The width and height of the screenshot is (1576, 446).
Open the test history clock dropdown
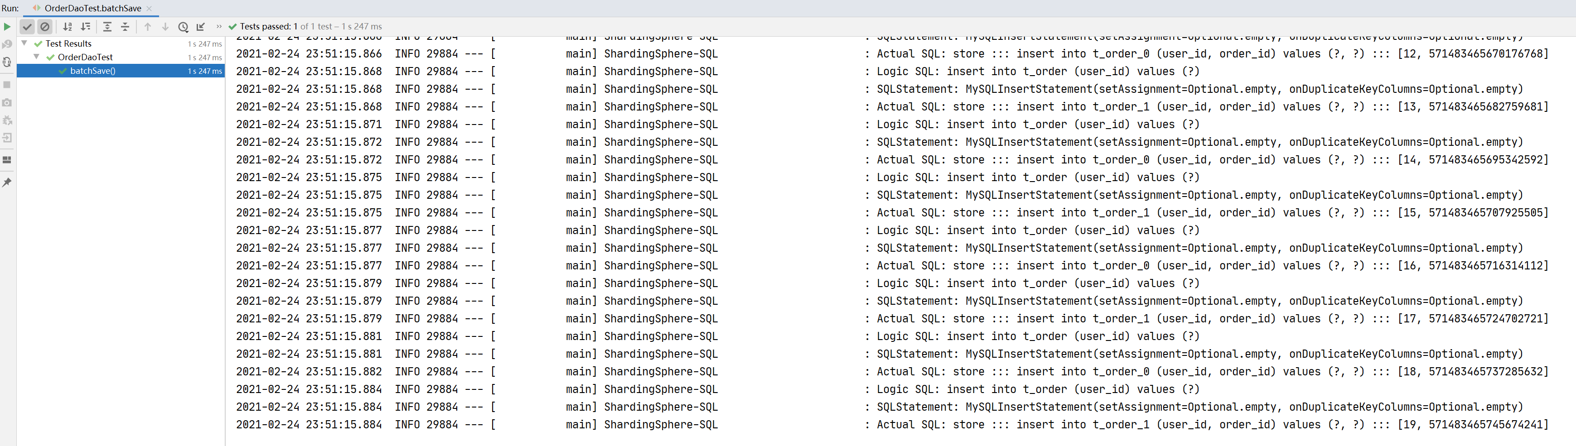pos(183,26)
